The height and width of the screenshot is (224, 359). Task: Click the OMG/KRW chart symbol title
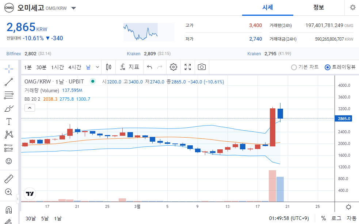(54, 82)
